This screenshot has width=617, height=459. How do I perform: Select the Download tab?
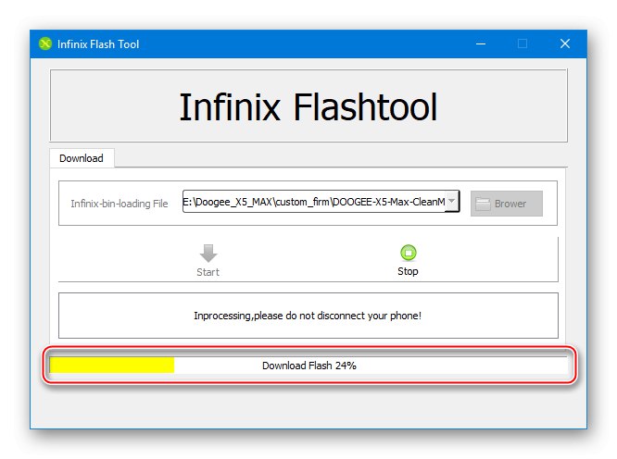(82, 158)
